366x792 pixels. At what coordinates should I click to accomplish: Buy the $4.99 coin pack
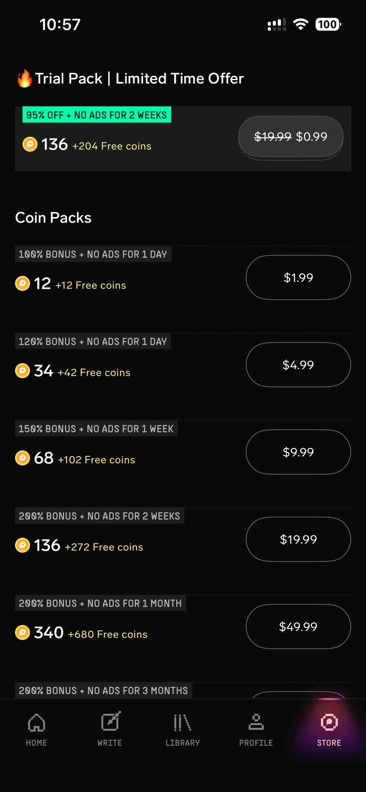point(298,365)
